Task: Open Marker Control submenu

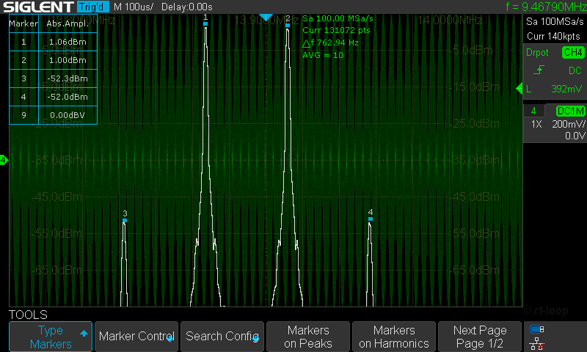Action: [136, 337]
